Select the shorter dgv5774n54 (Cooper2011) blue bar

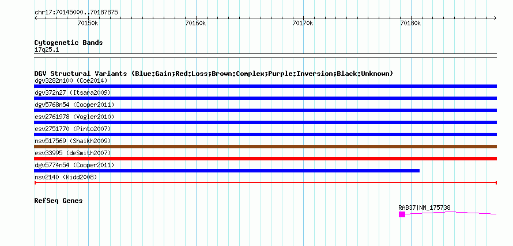coord(227,171)
